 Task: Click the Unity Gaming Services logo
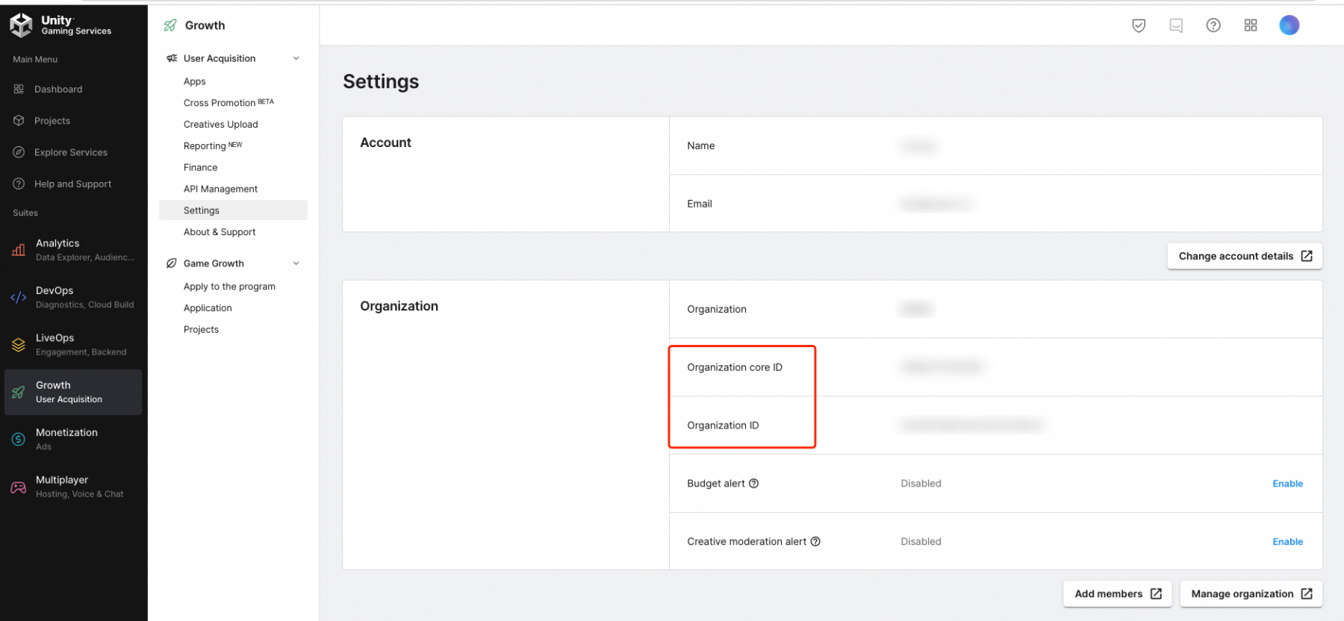(60, 25)
